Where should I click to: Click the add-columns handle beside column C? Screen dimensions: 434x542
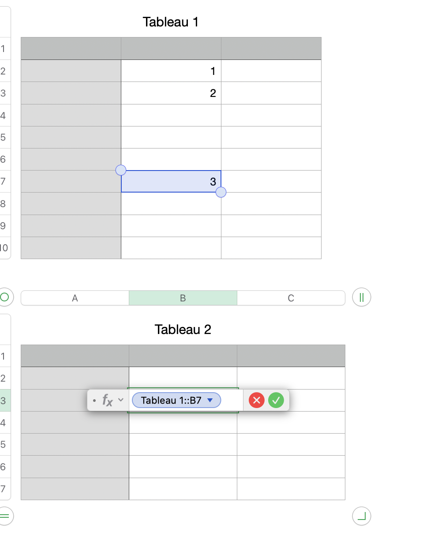(362, 297)
